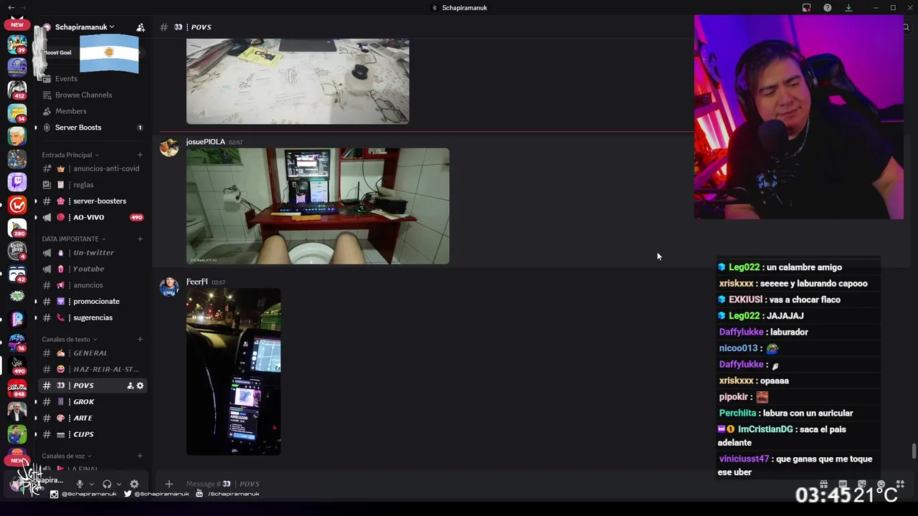This screenshot has width=918, height=516.
Task: Go back with the title bar arrow
Action: [x=11, y=7]
